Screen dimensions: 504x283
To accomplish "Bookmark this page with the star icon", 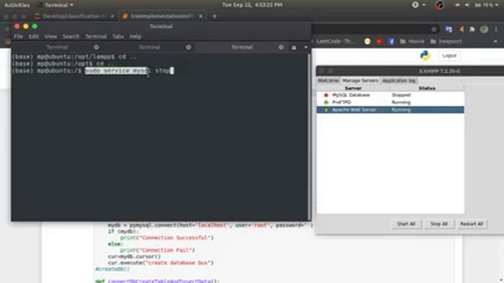I will tap(434, 29).
